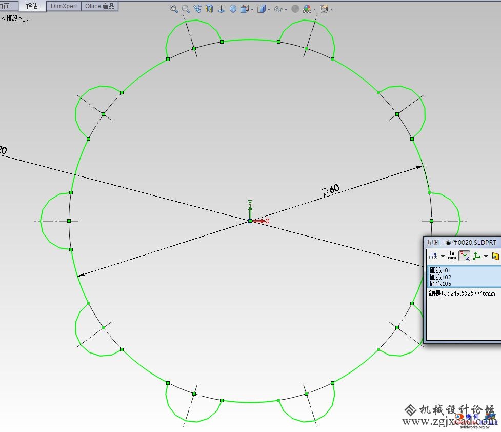Select the Zoom to Area tool
This screenshot has width=501, height=432.
click(x=185, y=9)
